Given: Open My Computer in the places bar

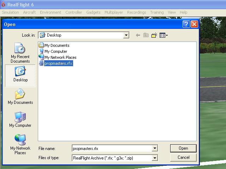Looking at the screenshot, I should coord(20,119).
